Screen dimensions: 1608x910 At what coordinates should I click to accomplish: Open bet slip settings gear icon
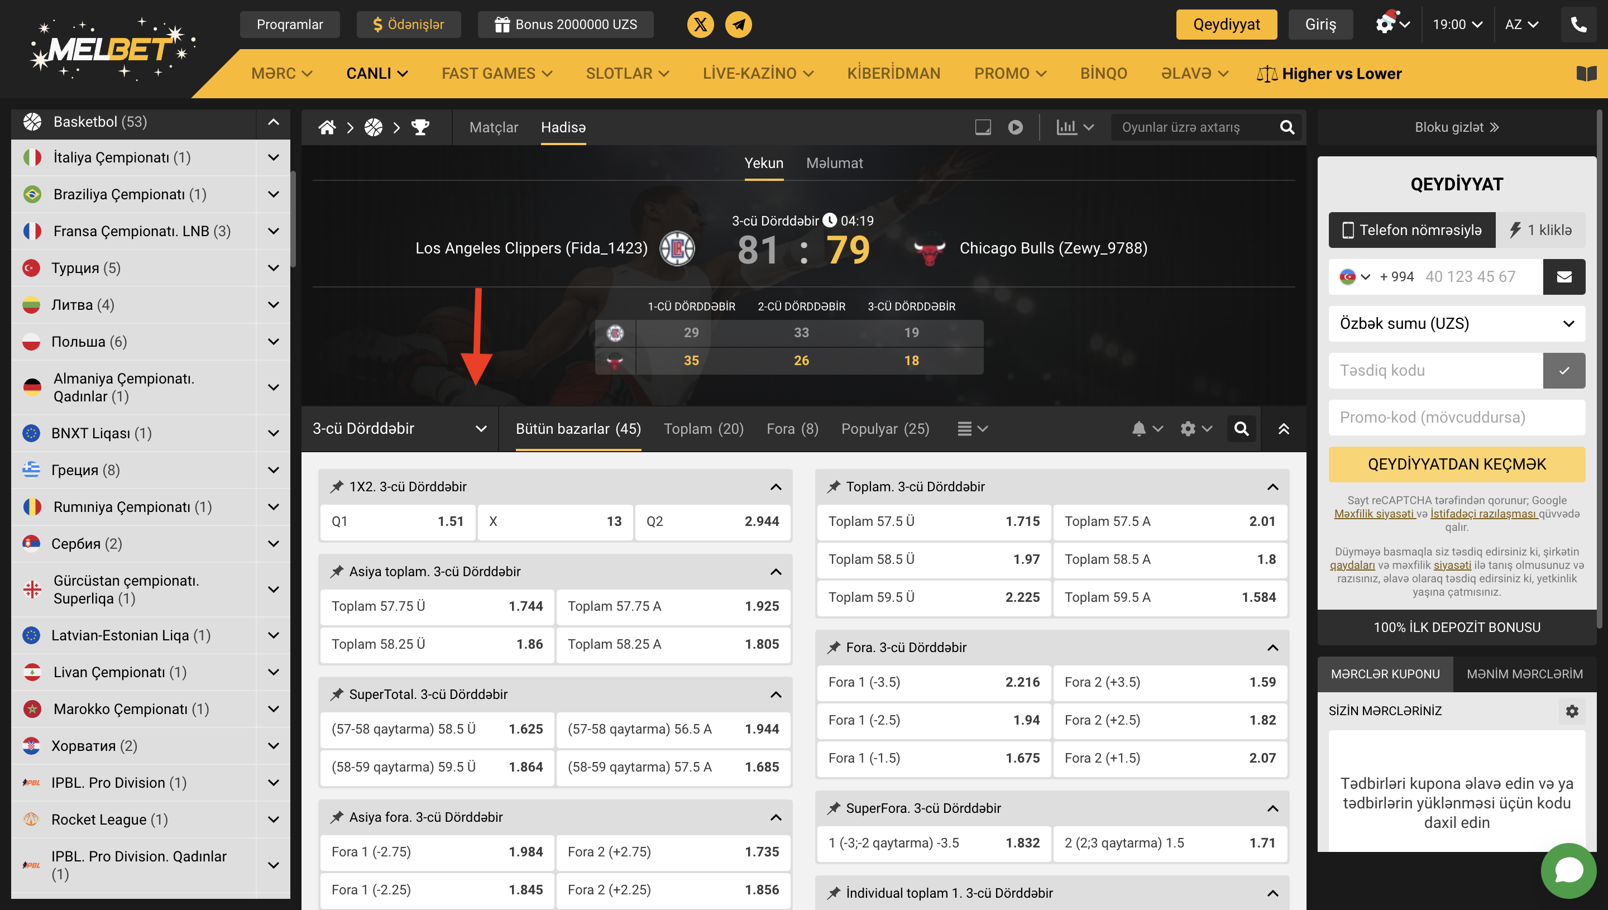(1572, 711)
